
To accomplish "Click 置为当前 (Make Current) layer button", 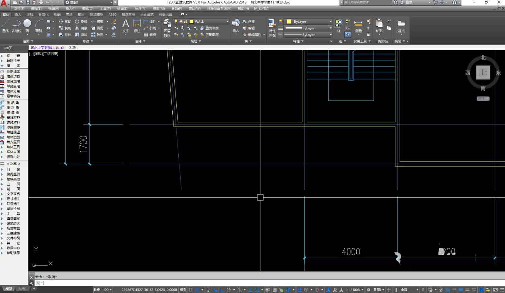I will (x=209, y=28).
